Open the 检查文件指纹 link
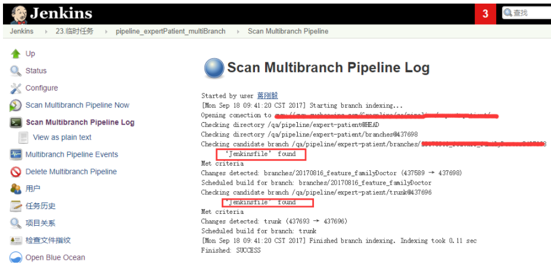551x271 pixels. (48, 241)
